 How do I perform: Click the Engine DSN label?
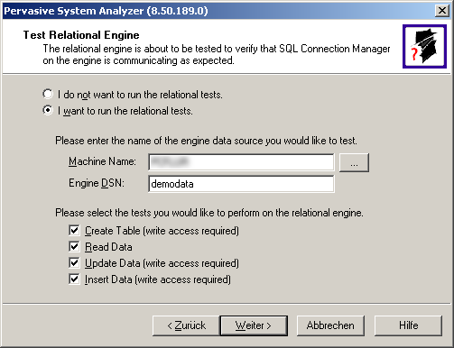(97, 183)
